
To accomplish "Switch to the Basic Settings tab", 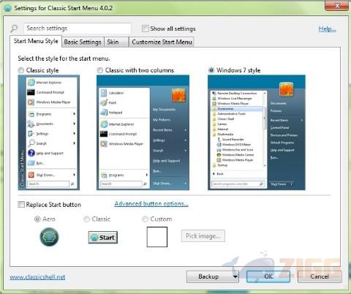I will point(83,42).
